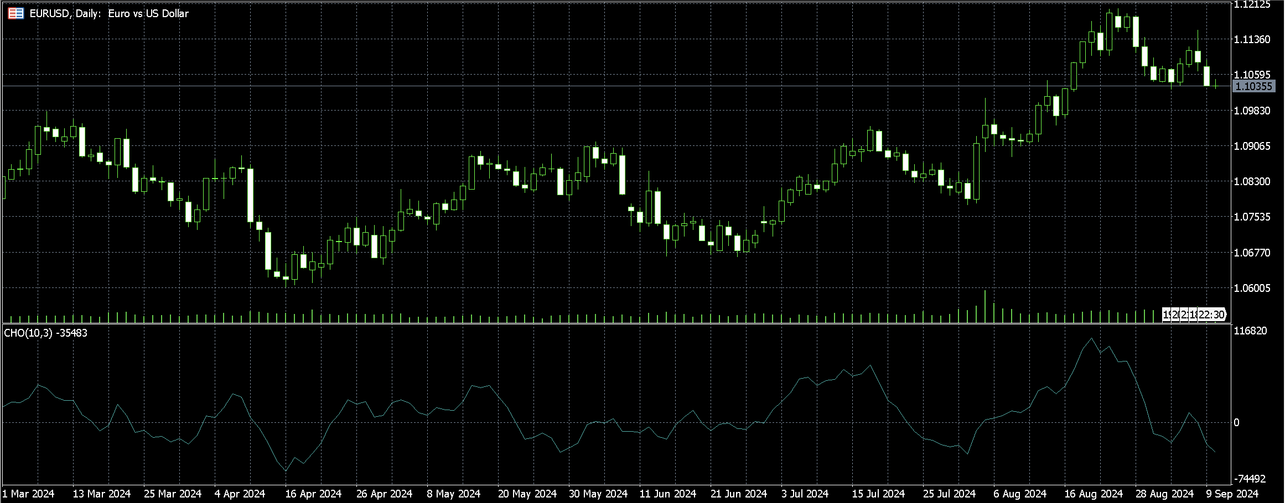Screen dimensions: 1285x503
Task: Click the Chaikin oscillator trough in mid April
Action: click(x=286, y=470)
